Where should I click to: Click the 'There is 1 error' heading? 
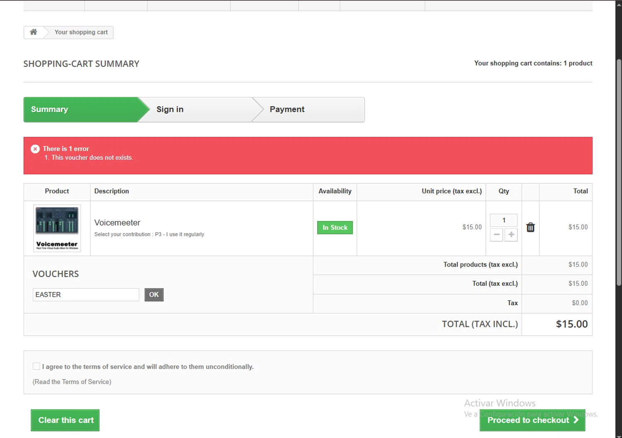(66, 149)
